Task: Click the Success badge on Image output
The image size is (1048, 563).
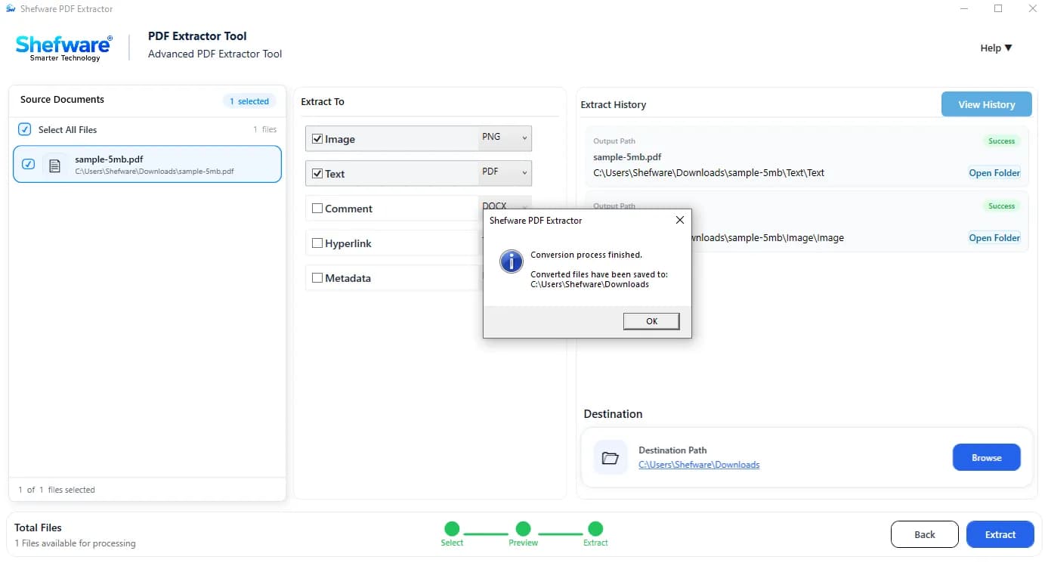Action: 1001,206
